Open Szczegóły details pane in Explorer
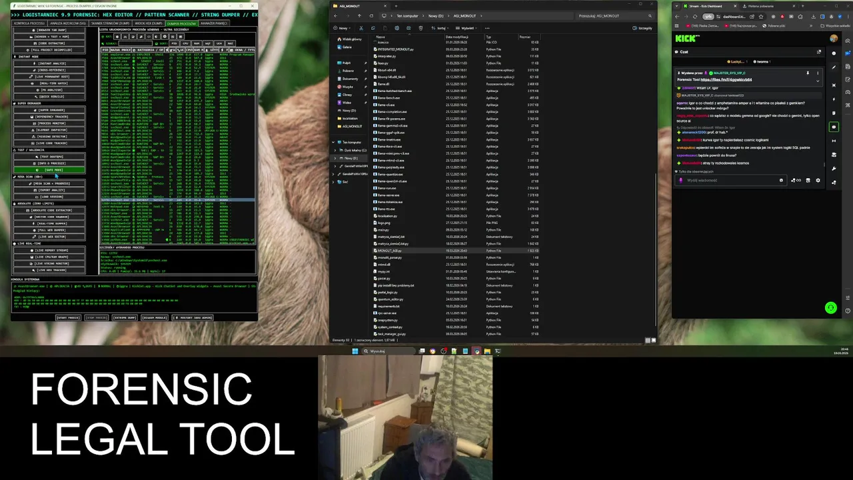This screenshot has height=480, width=853. click(x=642, y=28)
